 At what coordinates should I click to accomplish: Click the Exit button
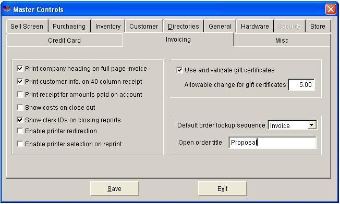click(223, 188)
